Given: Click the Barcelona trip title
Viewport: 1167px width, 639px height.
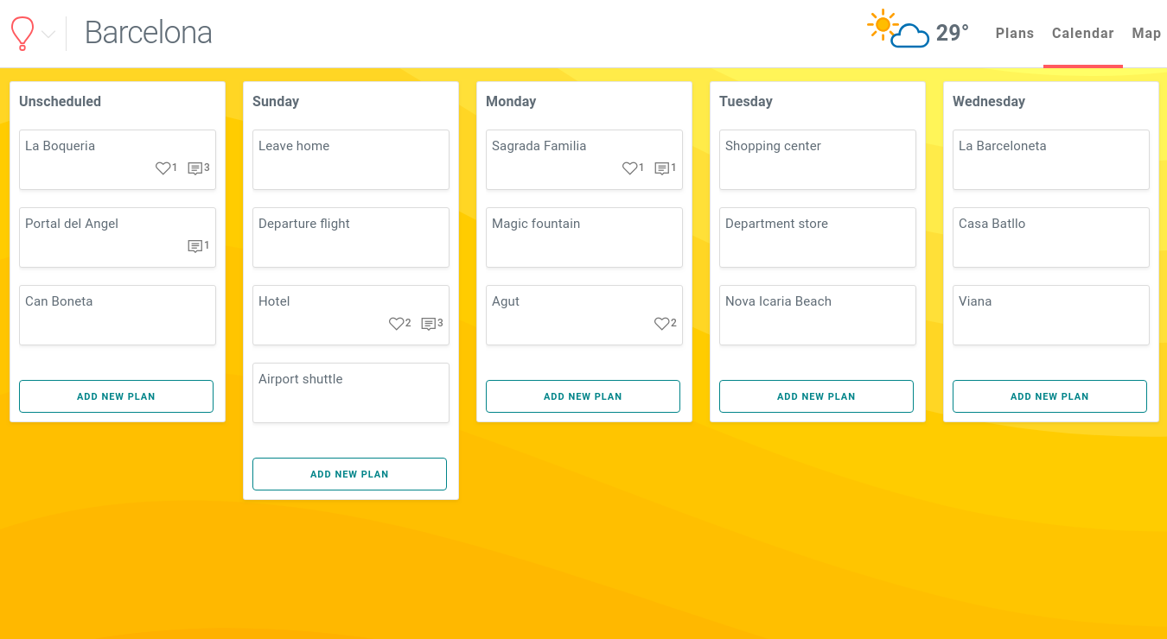Looking at the screenshot, I should click(x=149, y=33).
